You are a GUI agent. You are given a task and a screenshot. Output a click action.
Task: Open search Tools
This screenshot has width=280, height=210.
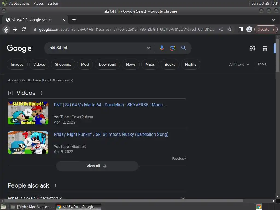pyautogui.click(x=262, y=64)
